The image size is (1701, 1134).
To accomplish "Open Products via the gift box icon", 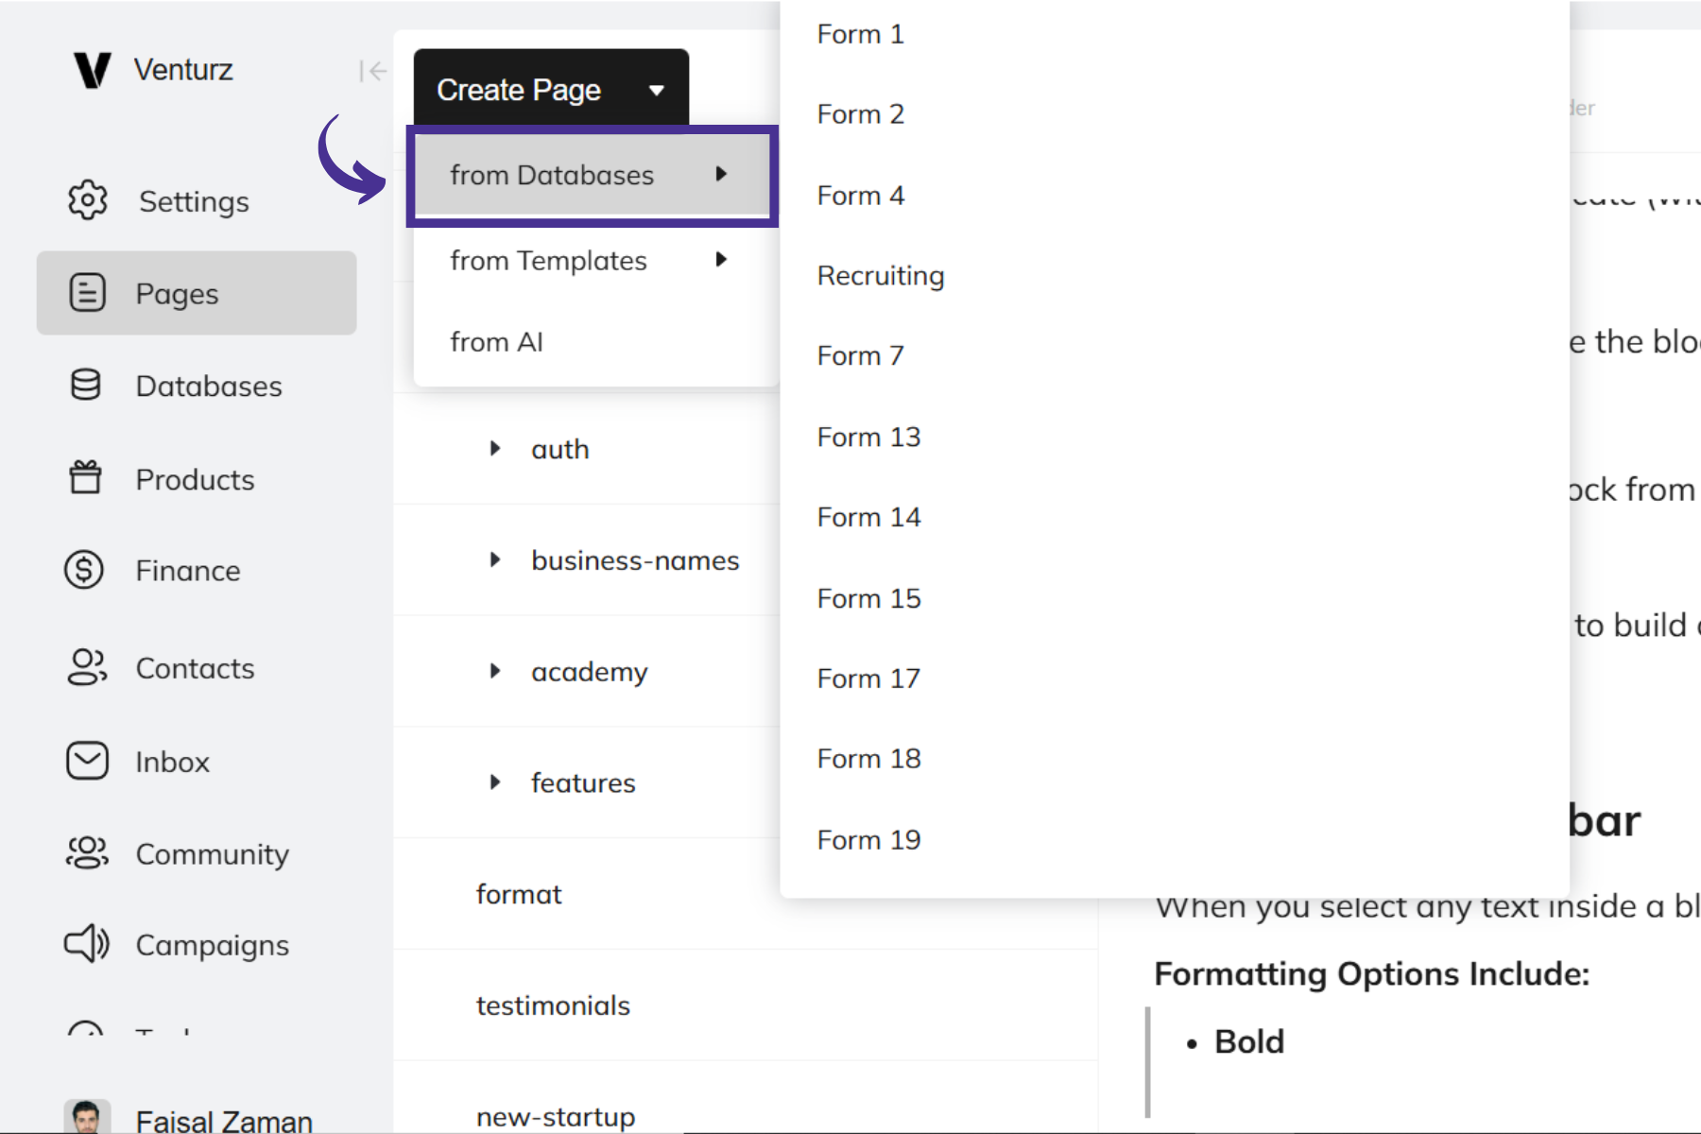I will [x=86, y=478].
